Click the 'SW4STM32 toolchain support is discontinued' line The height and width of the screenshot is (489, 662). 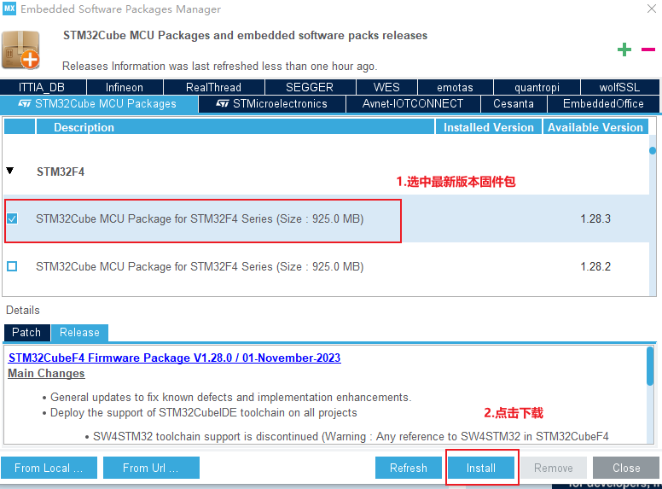tap(351, 436)
